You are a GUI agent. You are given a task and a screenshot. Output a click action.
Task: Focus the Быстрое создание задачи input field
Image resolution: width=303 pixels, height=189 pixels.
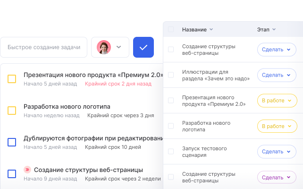44,47
